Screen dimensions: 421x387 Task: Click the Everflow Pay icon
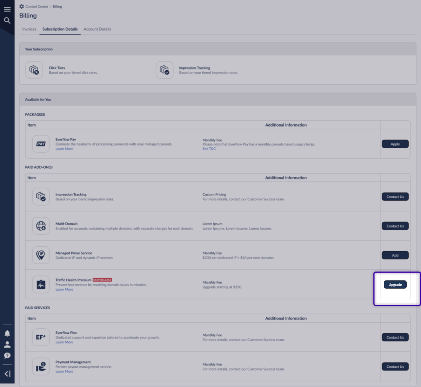[x=41, y=144]
